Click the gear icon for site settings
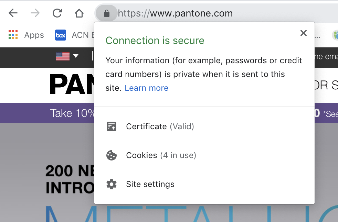The width and height of the screenshot is (338, 222). [112, 184]
